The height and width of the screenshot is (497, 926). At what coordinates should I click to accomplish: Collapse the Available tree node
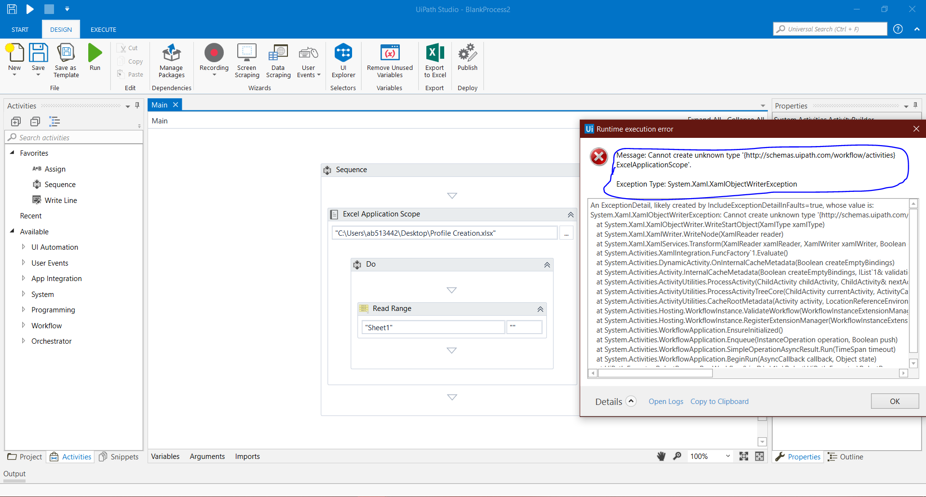[x=12, y=231]
